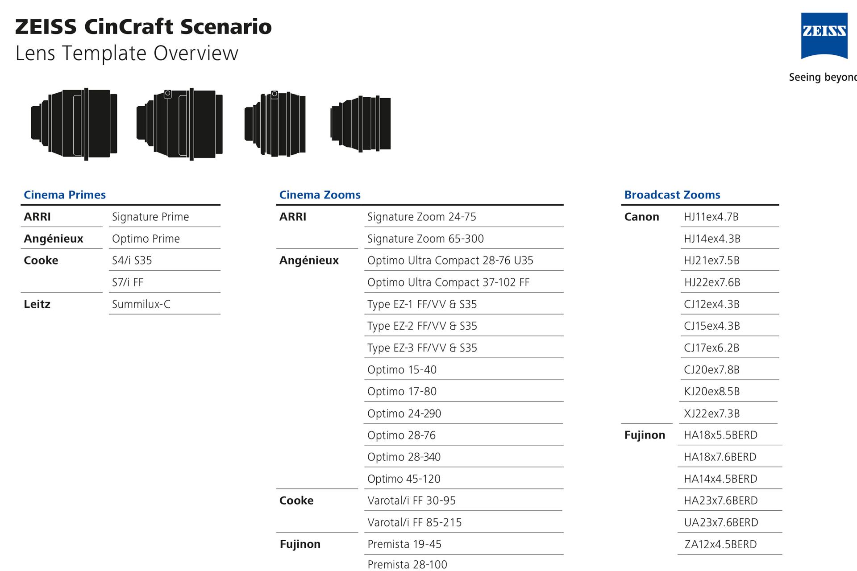The height and width of the screenshot is (571, 857).
Task: Click the Optimo 45-120 entry
Action: coord(404,479)
